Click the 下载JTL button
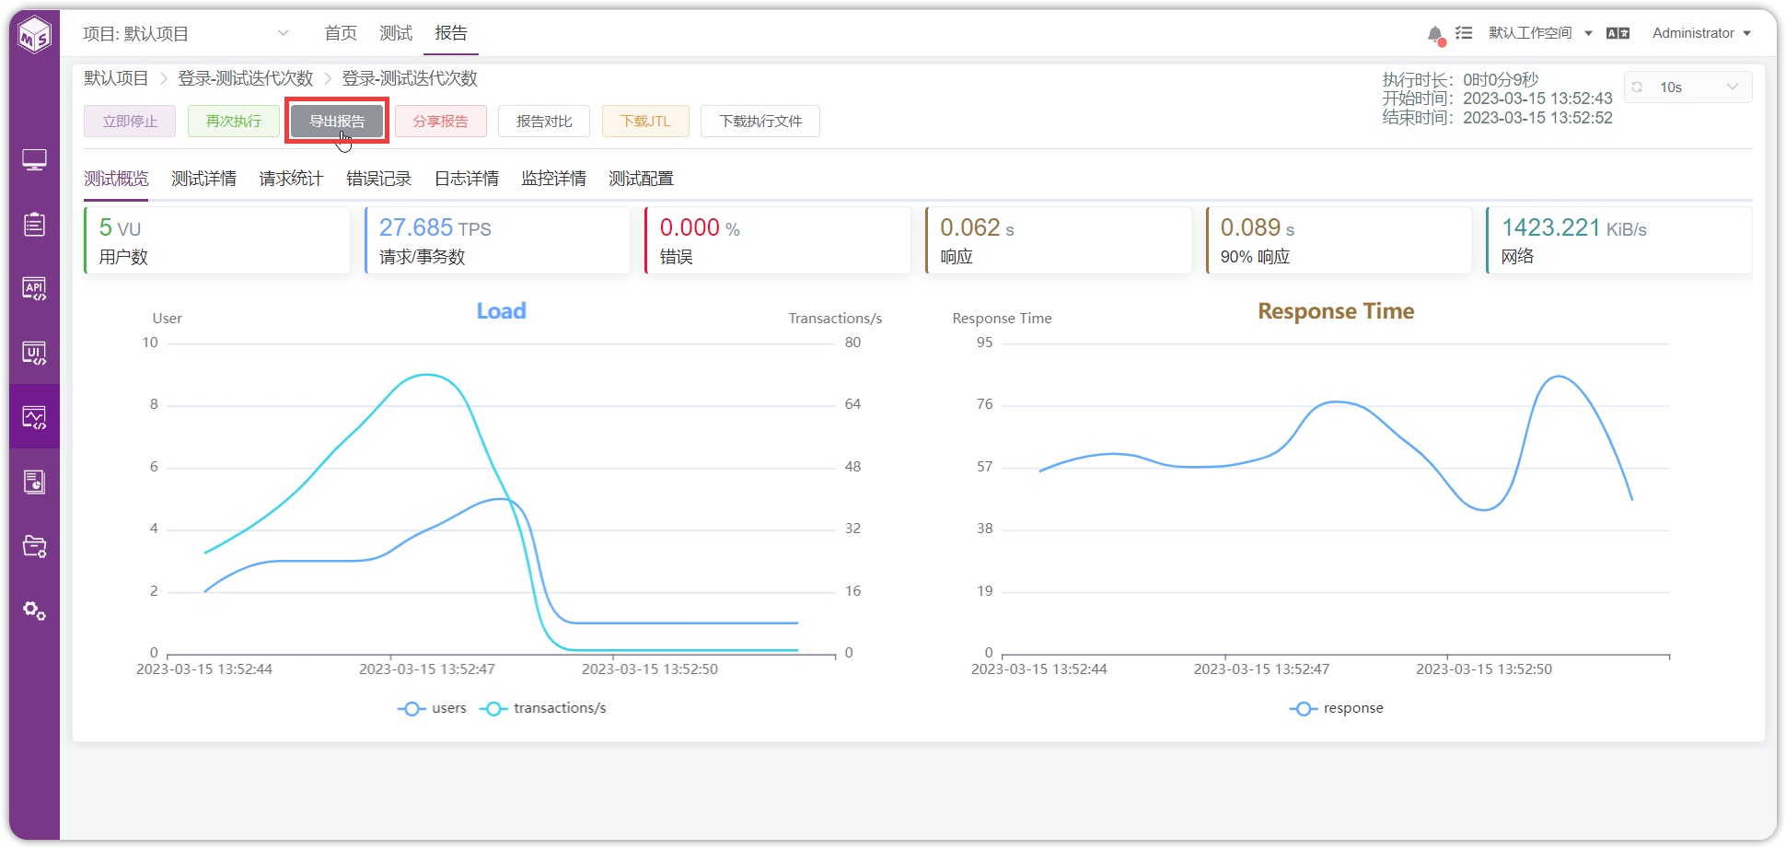Screen dimensions: 1786x849 tap(645, 121)
